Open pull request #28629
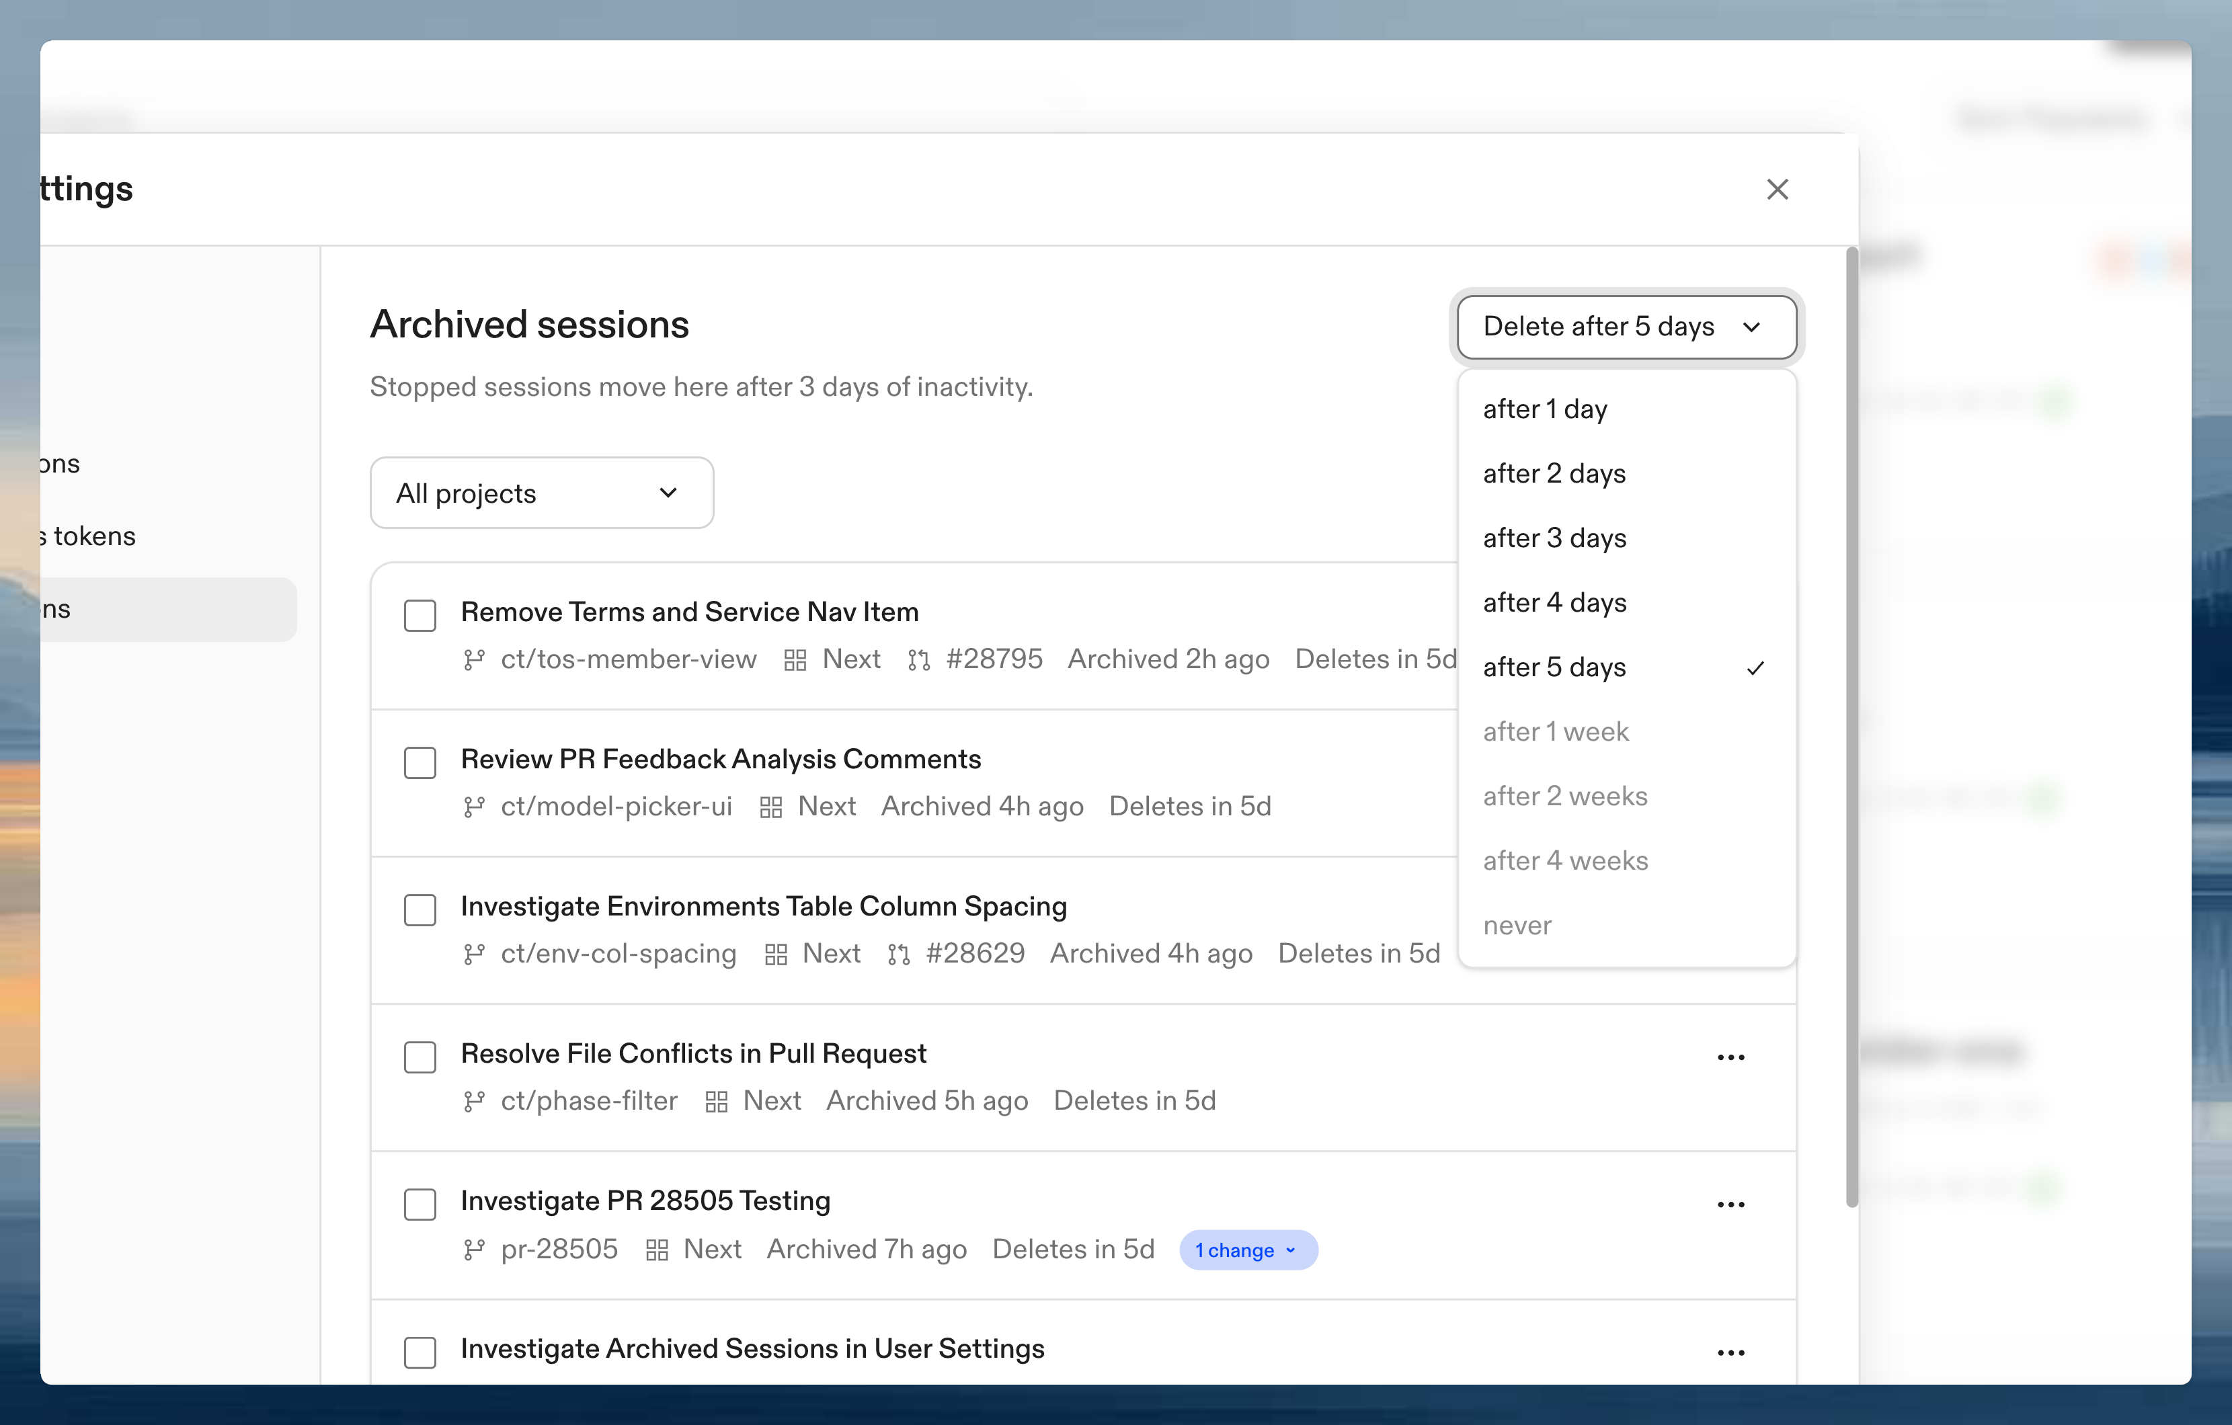The height and width of the screenshot is (1425, 2232). 975,954
